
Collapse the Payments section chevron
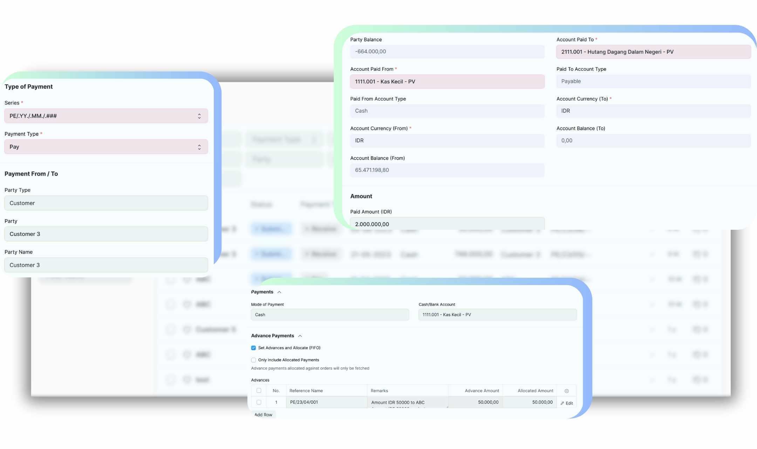[279, 292]
